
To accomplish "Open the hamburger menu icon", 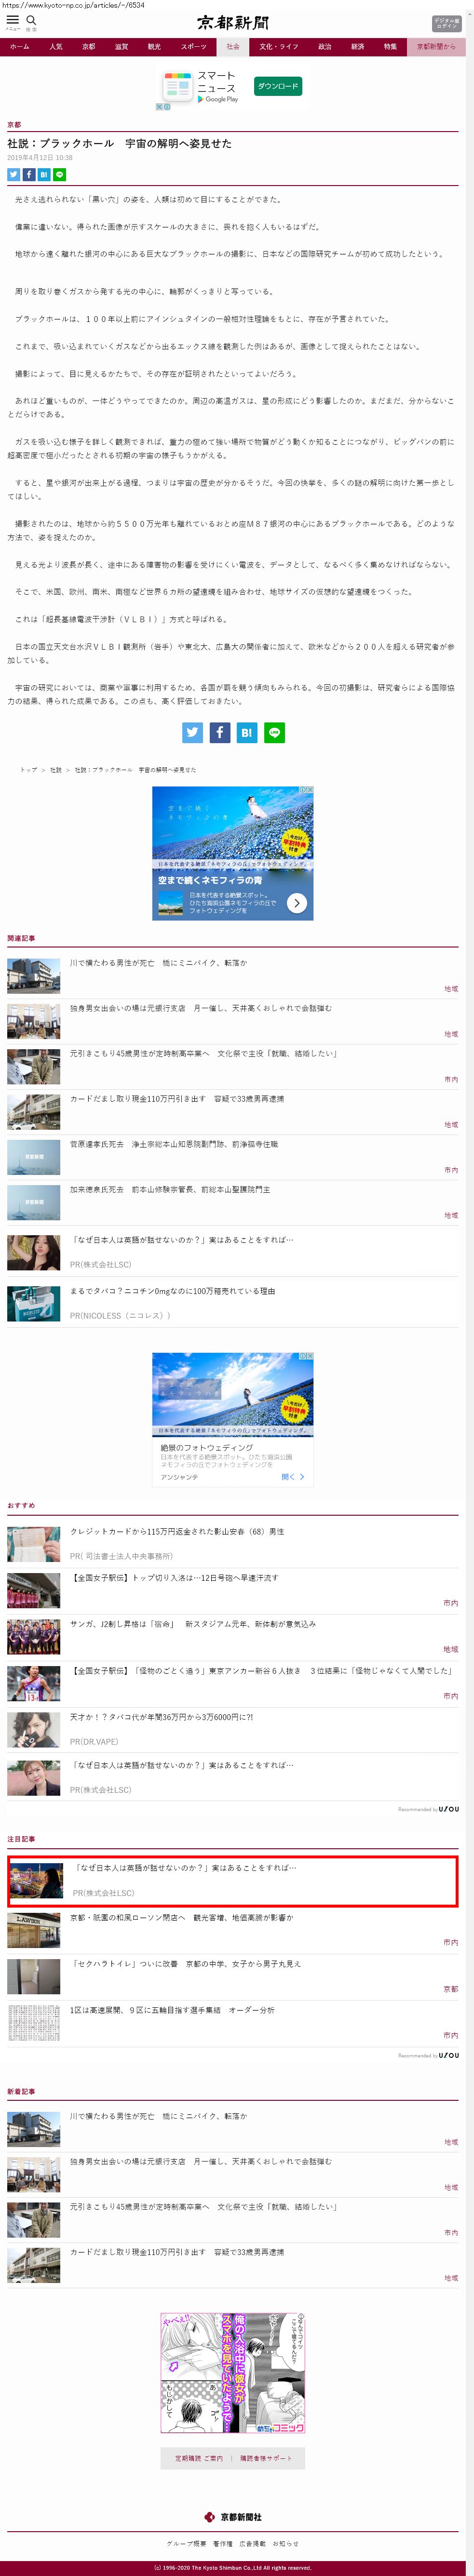I will [12, 20].
